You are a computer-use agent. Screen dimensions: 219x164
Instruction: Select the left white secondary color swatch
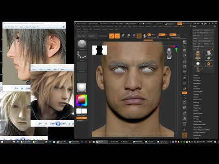click(79, 111)
